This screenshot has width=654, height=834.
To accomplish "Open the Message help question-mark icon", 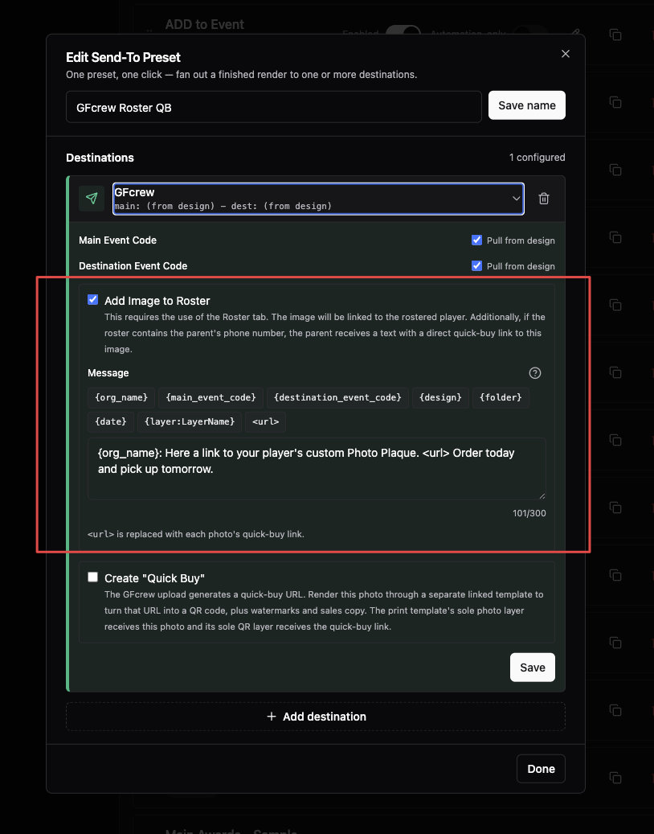I will [x=535, y=373].
